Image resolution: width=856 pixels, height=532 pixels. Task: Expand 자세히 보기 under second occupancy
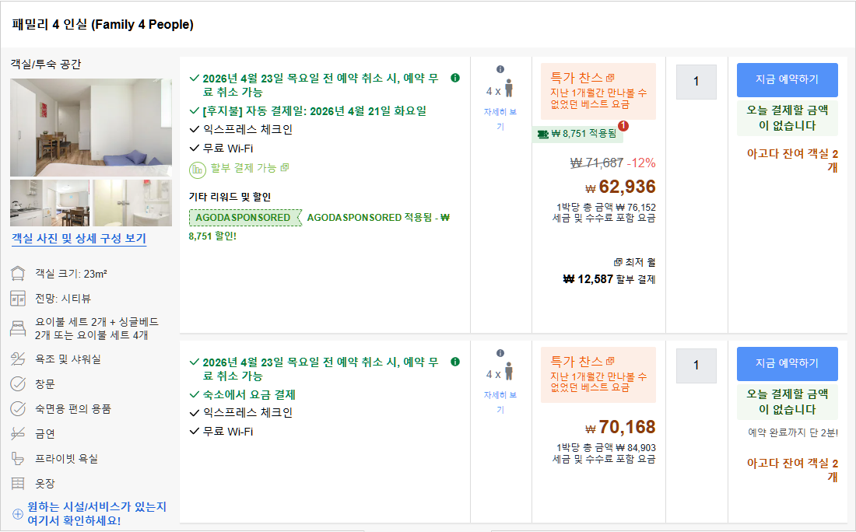500,403
